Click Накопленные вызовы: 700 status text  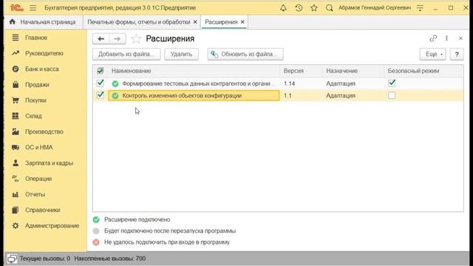[x=110, y=259]
